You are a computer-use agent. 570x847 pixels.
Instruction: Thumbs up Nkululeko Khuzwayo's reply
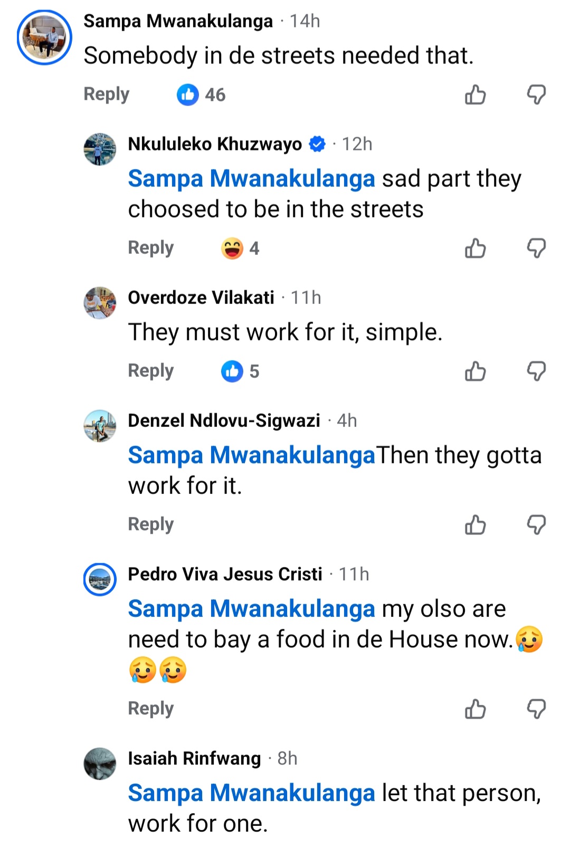tap(475, 248)
